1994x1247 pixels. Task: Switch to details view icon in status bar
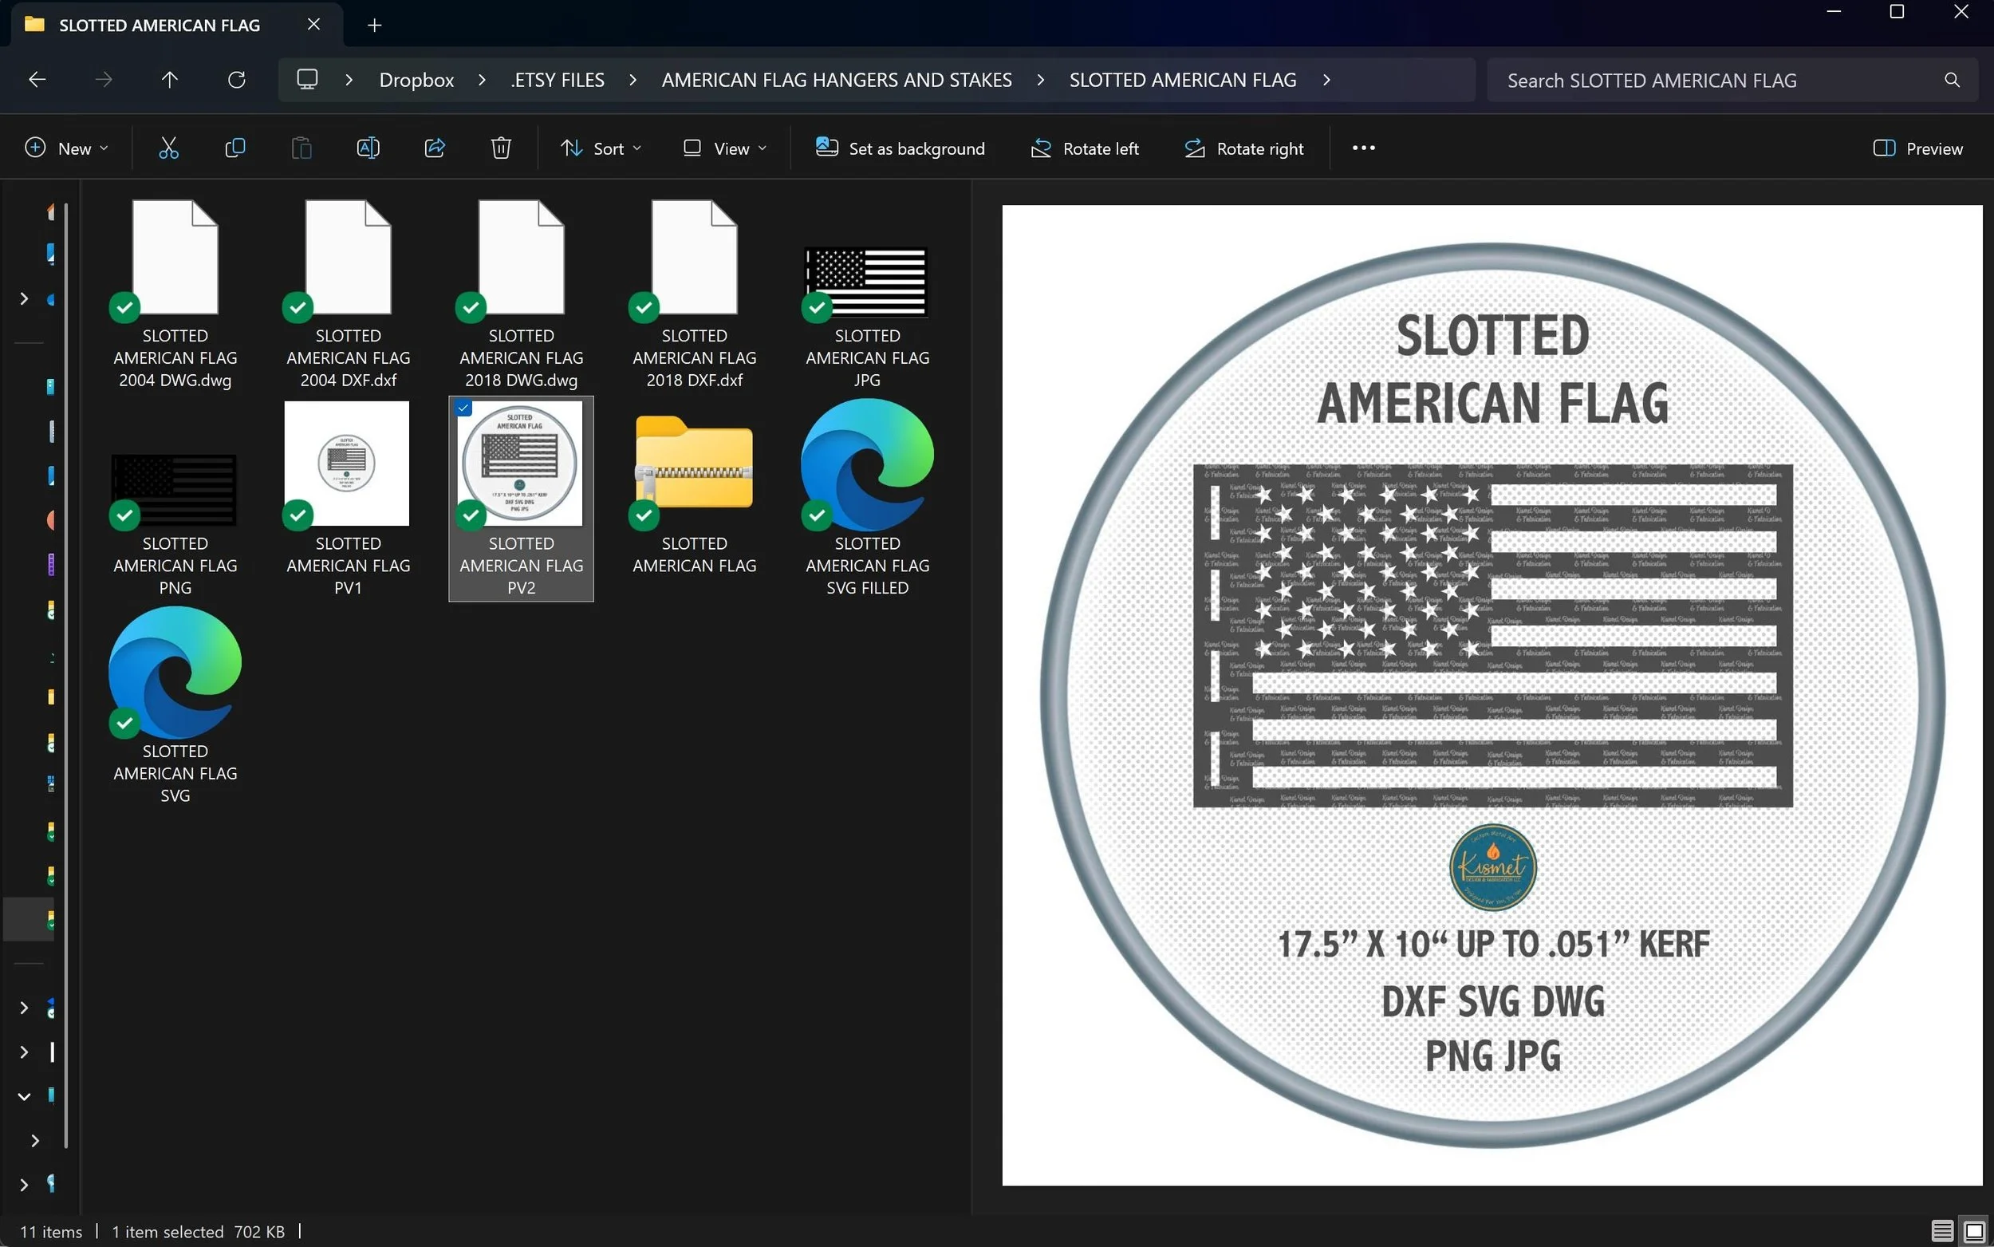tap(1942, 1231)
